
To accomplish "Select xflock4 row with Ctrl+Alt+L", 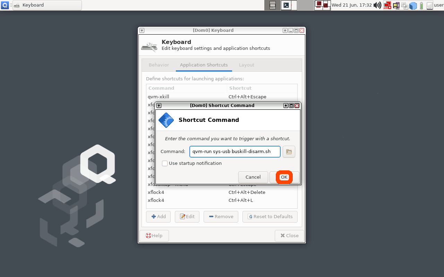I will click(x=222, y=200).
